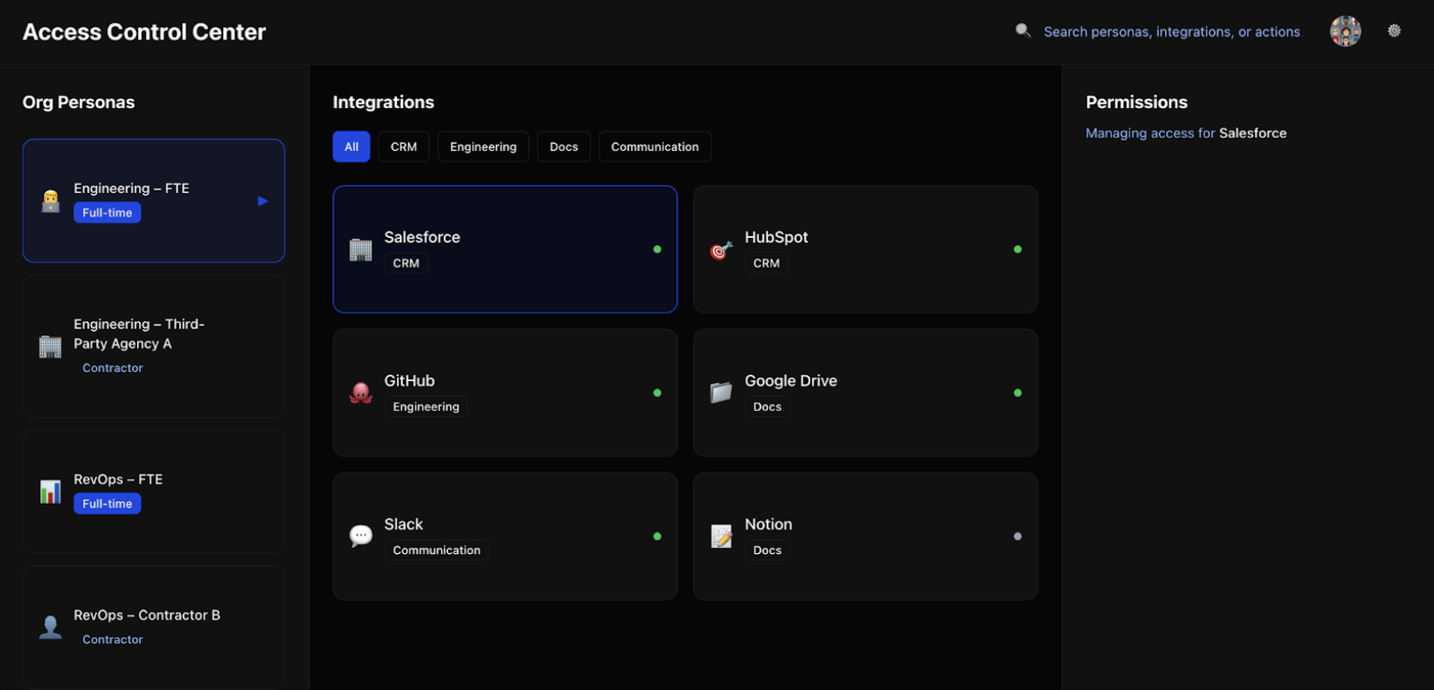Click the Slack speech bubble icon
Screen dimensions: 1434x690
click(361, 536)
